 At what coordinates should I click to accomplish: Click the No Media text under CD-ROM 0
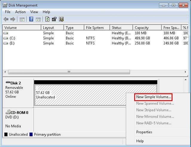(13, 126)
